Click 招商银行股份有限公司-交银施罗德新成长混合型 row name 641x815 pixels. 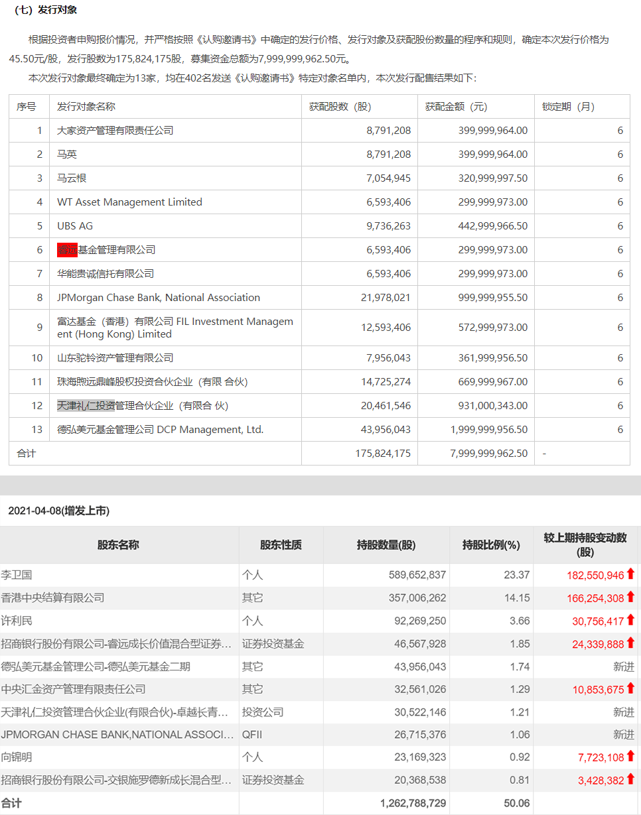(116, 780)
